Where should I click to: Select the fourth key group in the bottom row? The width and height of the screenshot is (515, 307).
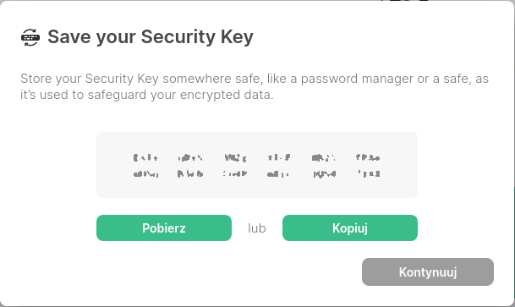click(278, 173)
